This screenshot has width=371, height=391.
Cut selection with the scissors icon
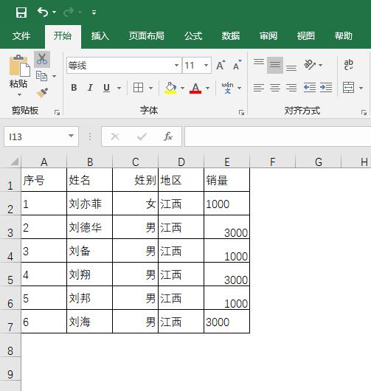pyautogui.click(x=42, y=59)
